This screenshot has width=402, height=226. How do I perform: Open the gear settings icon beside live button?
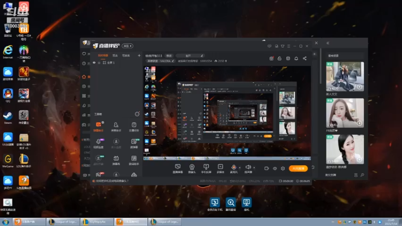[x=283, y=168]
